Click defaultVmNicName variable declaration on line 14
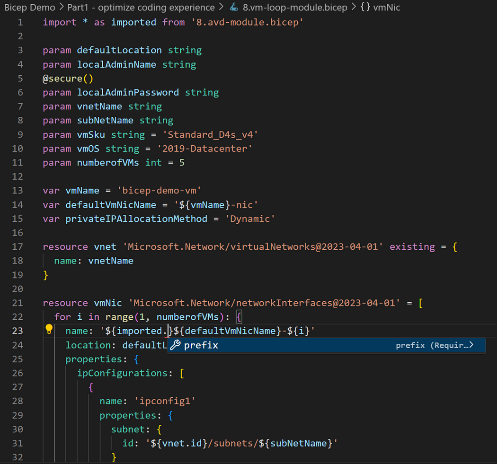The image size is (497, 464). (111, 205)
